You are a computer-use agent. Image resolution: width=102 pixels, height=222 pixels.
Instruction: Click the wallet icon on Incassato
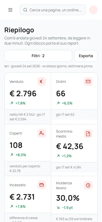(42, 185)
